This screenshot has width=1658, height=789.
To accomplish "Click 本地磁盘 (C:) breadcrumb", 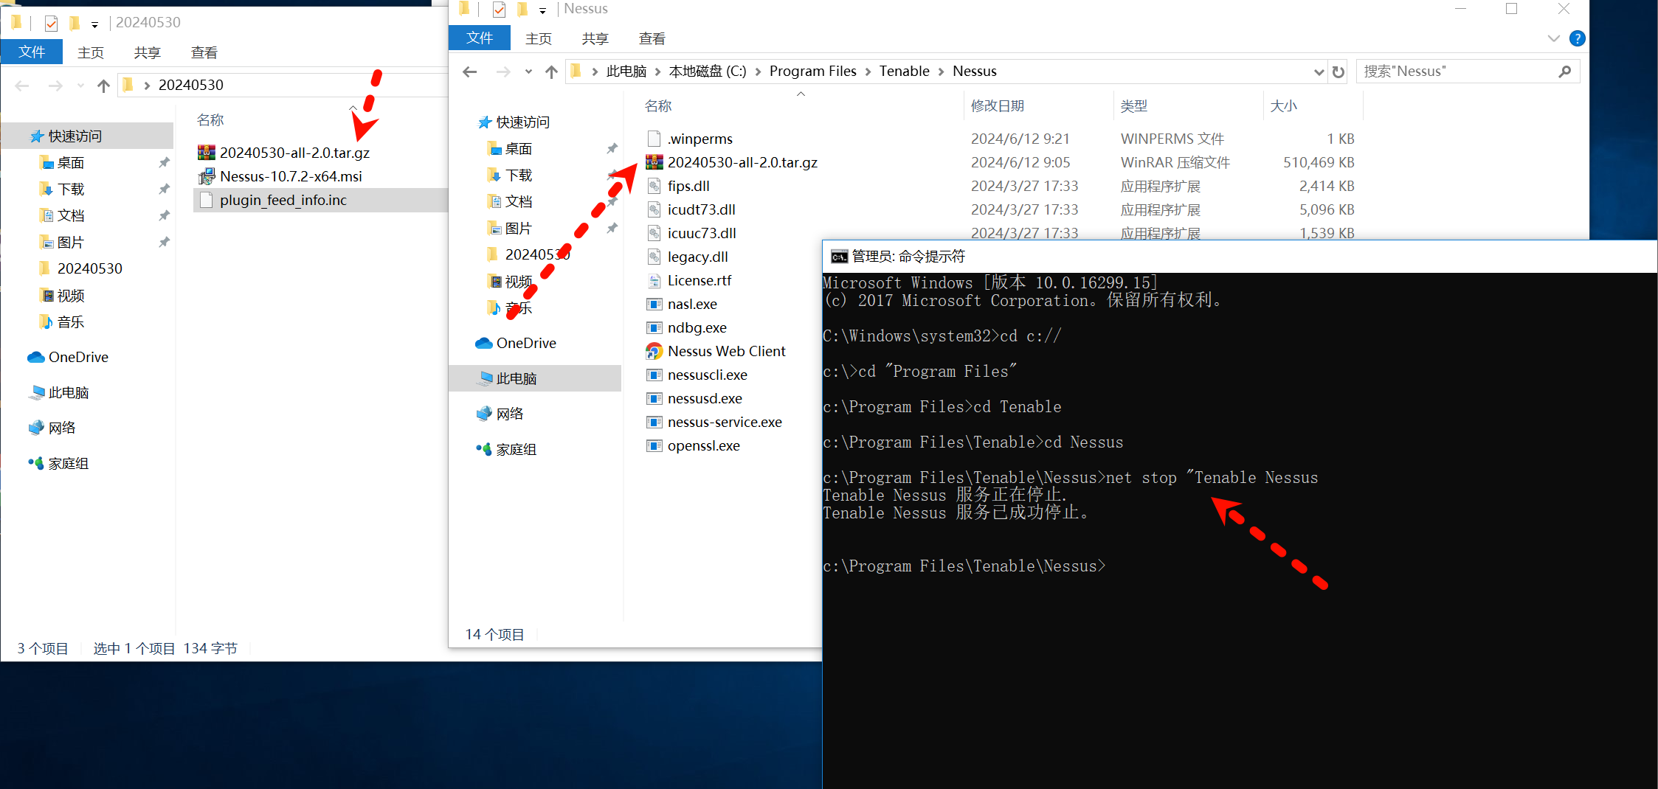I will pyautogui.click(x=707, y=72).
